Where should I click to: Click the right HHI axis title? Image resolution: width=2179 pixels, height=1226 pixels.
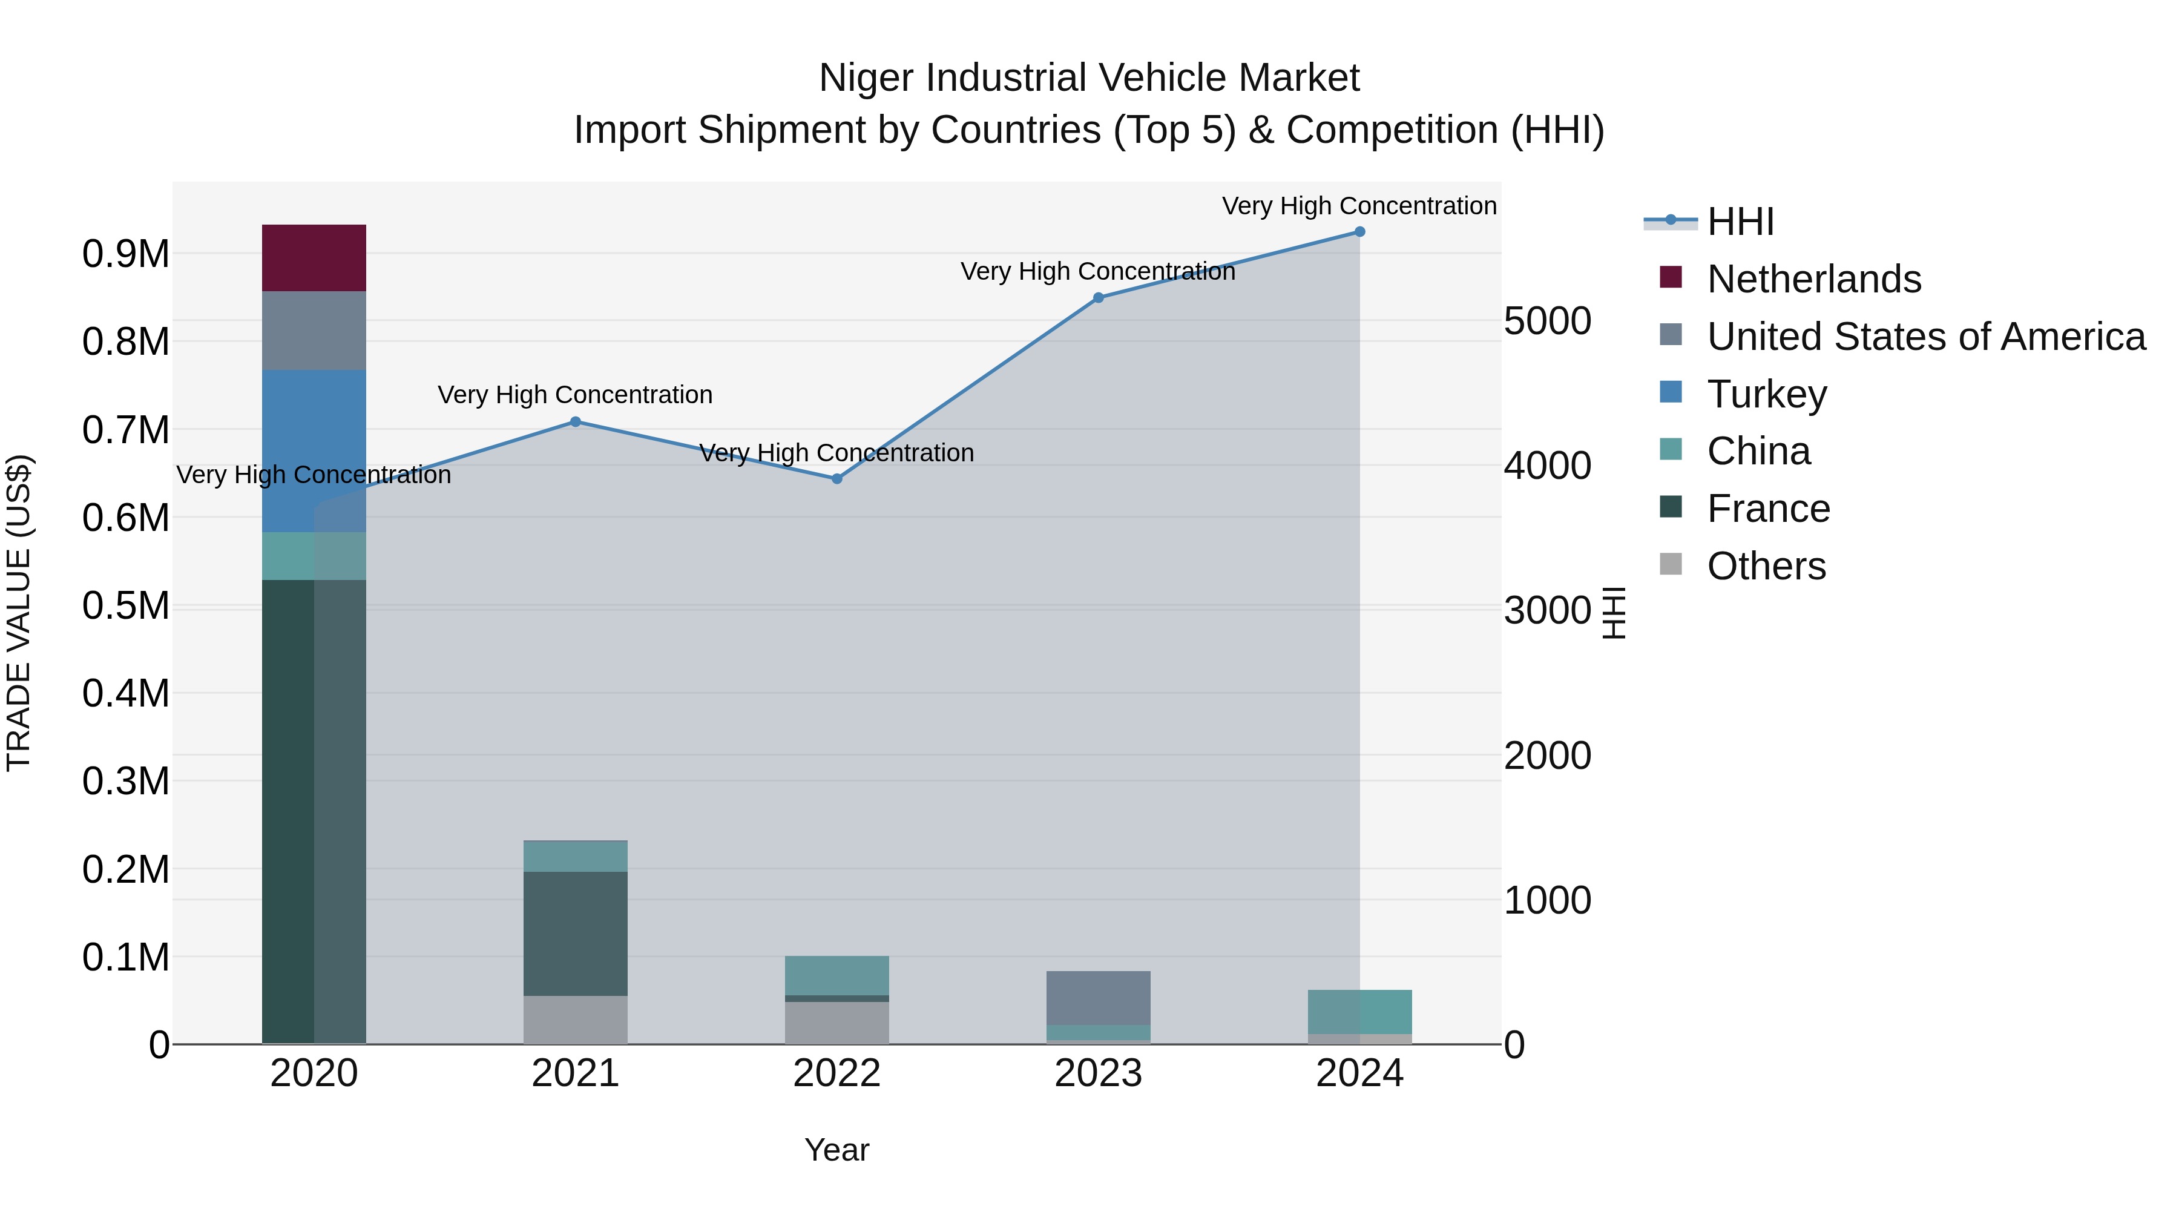pyautogui.click(x=1614, y=613)
